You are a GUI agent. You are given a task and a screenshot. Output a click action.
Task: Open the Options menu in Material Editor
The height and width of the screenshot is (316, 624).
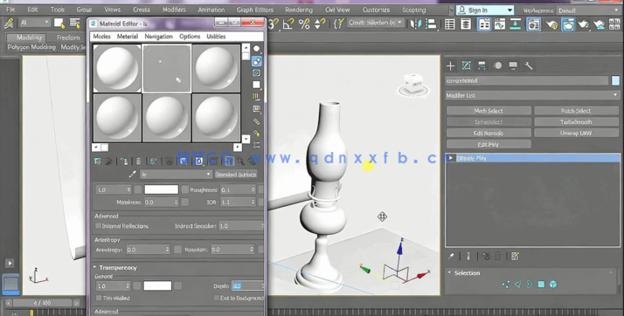pyautogui.click(x=190, y=36)
